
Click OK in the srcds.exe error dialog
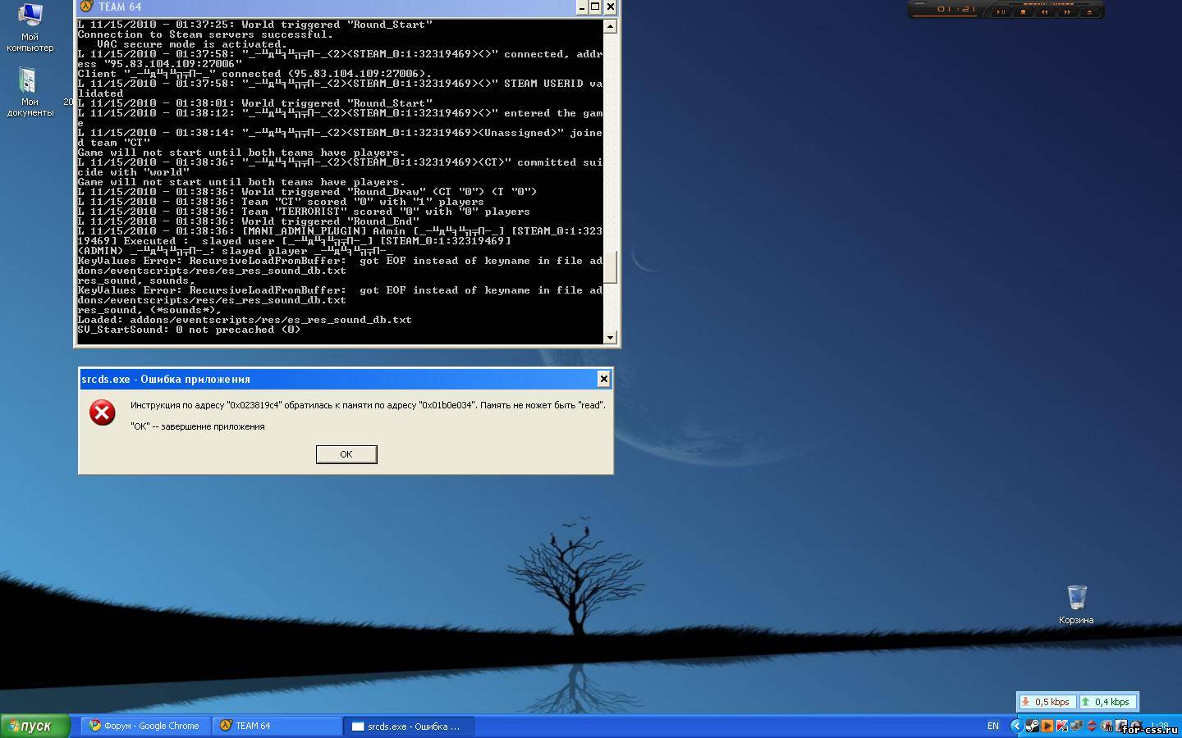pyautogui.click(x=346, y=454)
